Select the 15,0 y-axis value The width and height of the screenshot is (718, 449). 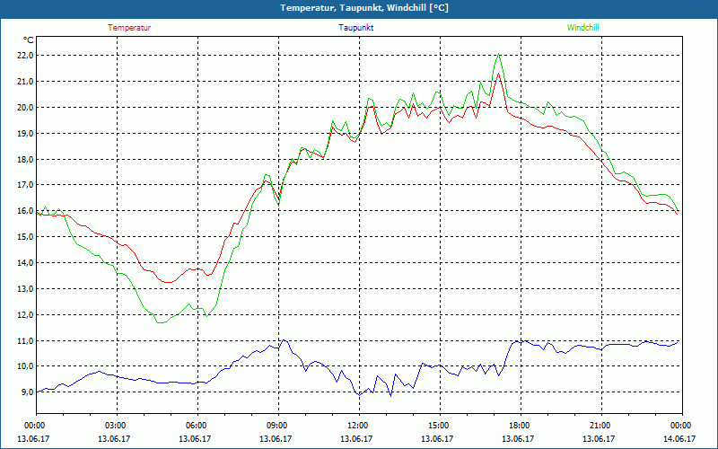click(x=25, y=237)
